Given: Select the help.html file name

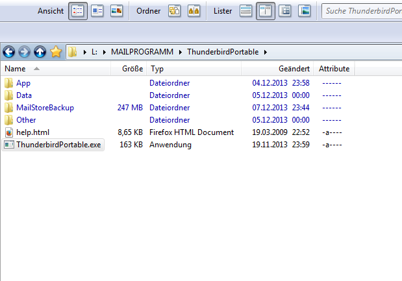Looking at the screenshot, I should (33, 132).
